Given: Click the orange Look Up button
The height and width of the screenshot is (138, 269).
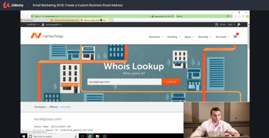Looking at the screenshot, I should point(171,82).
